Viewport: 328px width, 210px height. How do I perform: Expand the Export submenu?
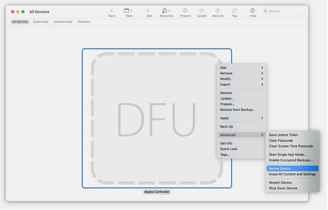click(241, 85)
